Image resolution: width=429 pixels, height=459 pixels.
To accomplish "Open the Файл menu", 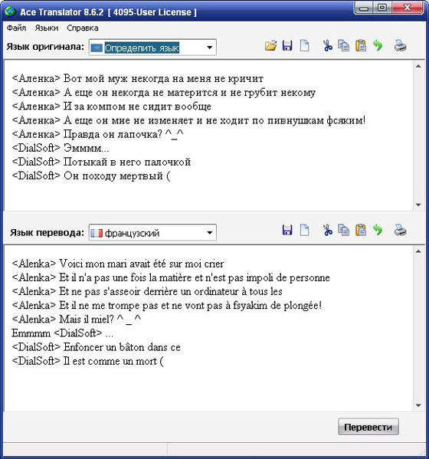I will 16,28.
